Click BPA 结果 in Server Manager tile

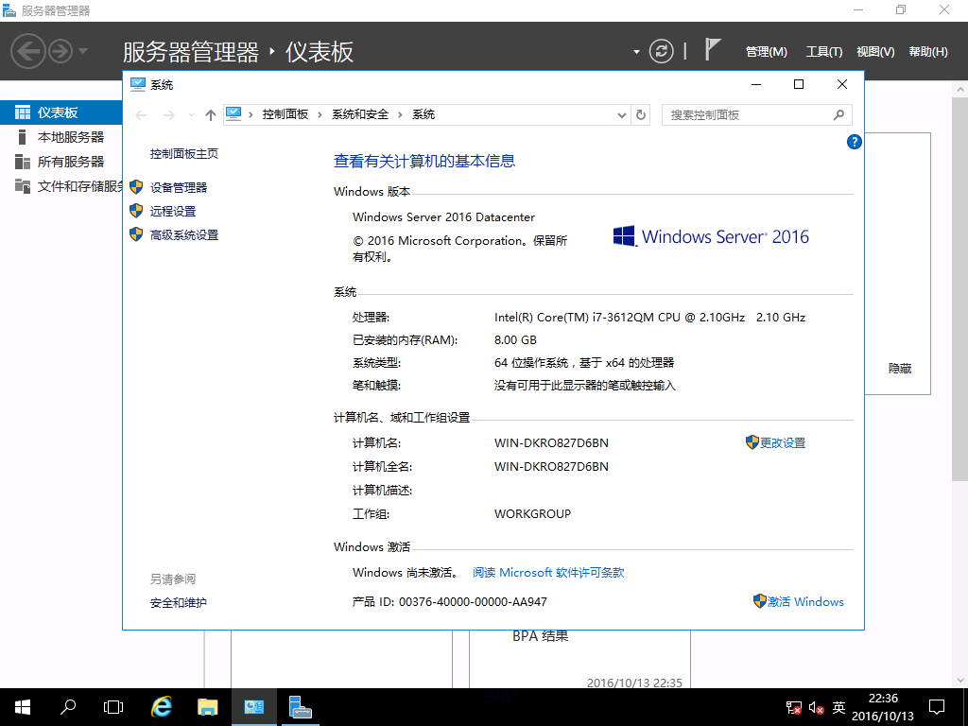540,636
